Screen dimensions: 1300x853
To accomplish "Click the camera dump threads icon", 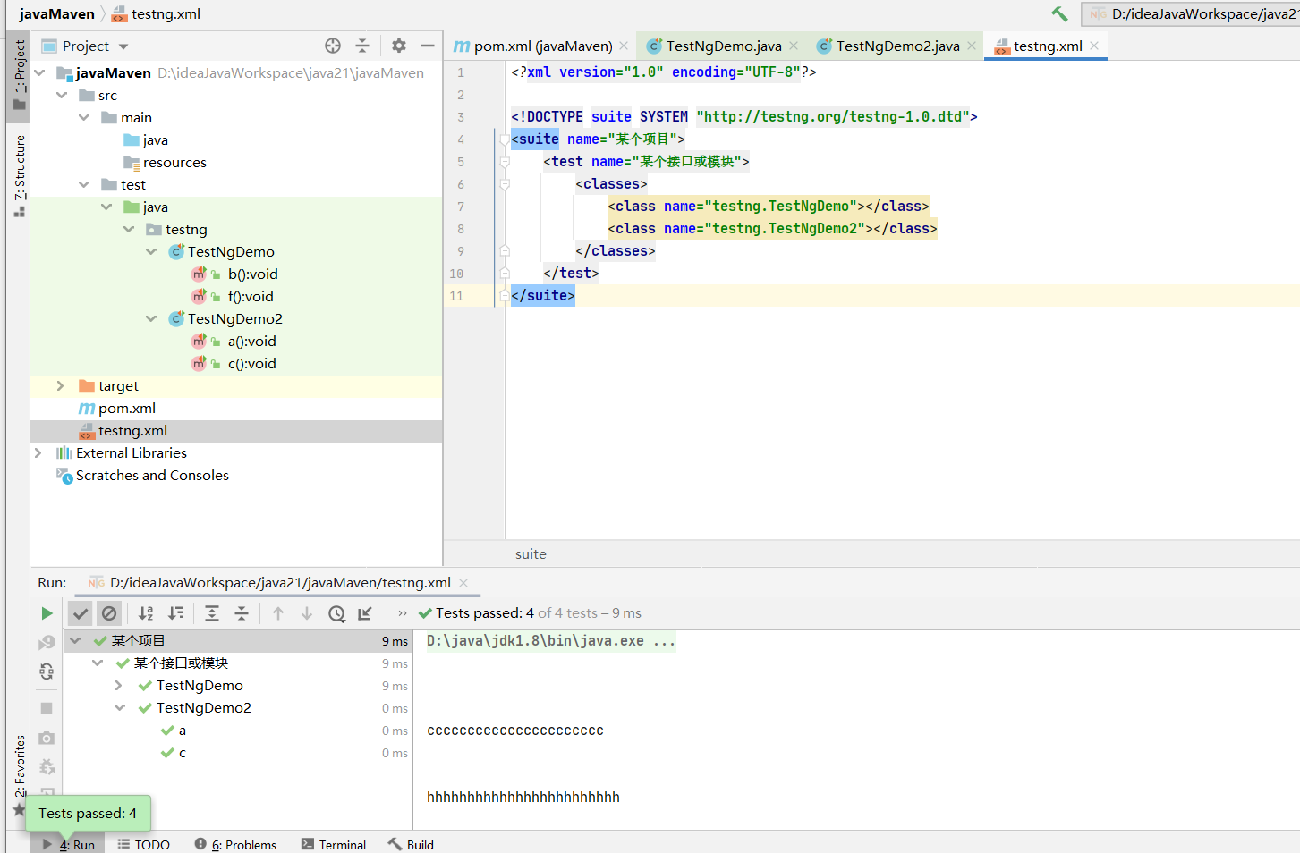I will point(47,738).
